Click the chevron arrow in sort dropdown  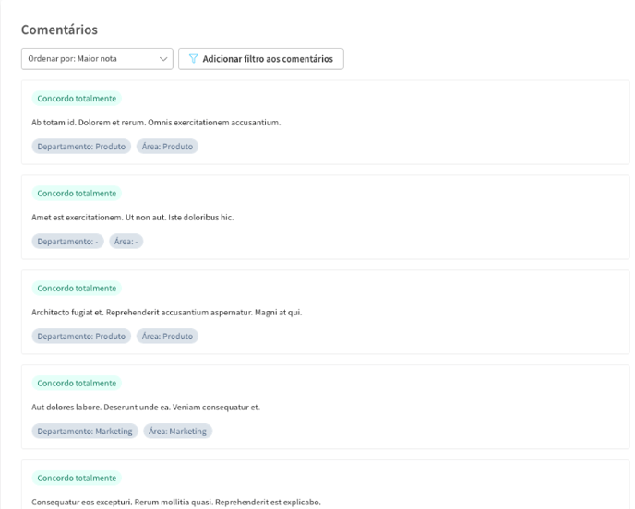pyautogui.click(x=163, y=59)
